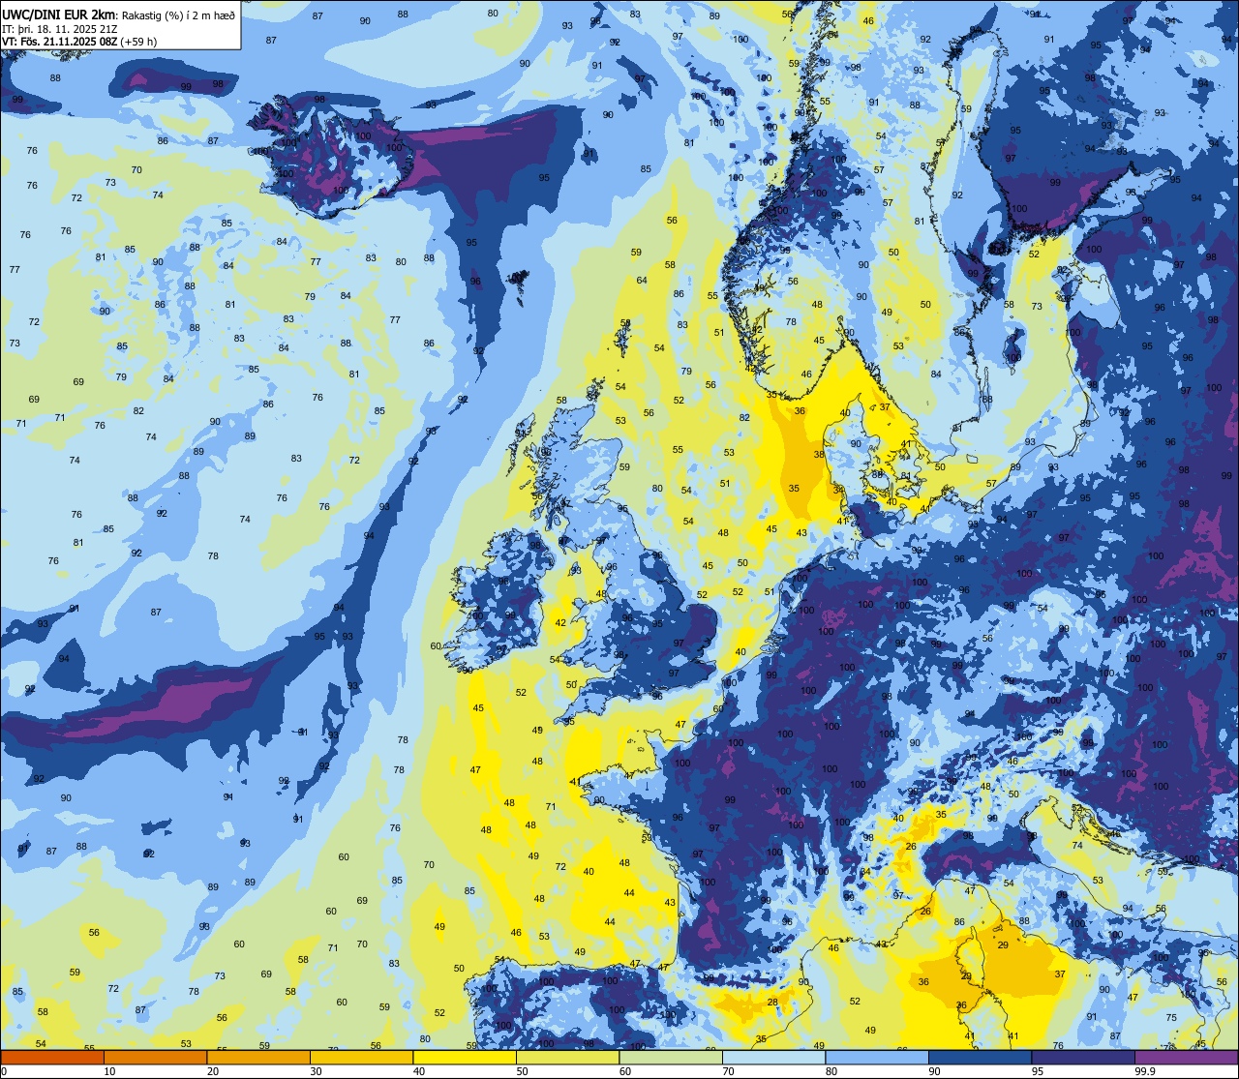Click the legend tick label "20"

coord(213,1071)
